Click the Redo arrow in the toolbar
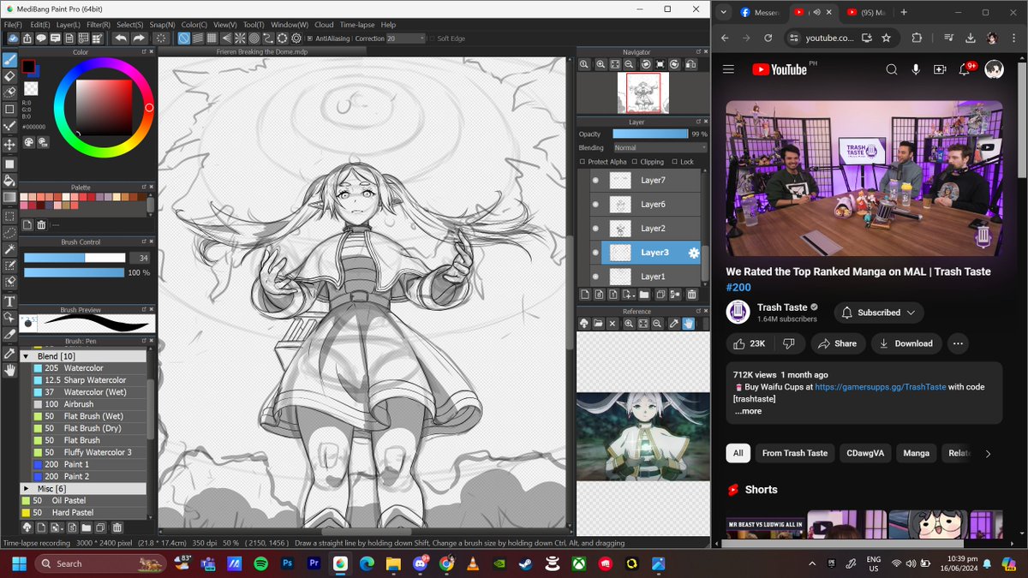 pos(139,39)
